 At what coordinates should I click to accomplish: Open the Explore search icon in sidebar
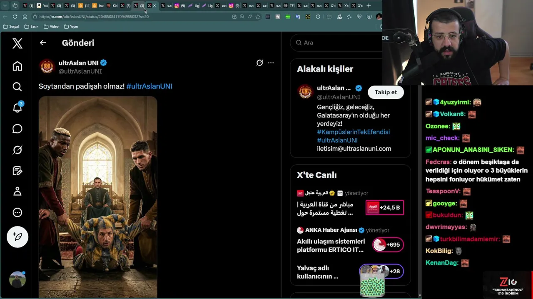[17, 86]
